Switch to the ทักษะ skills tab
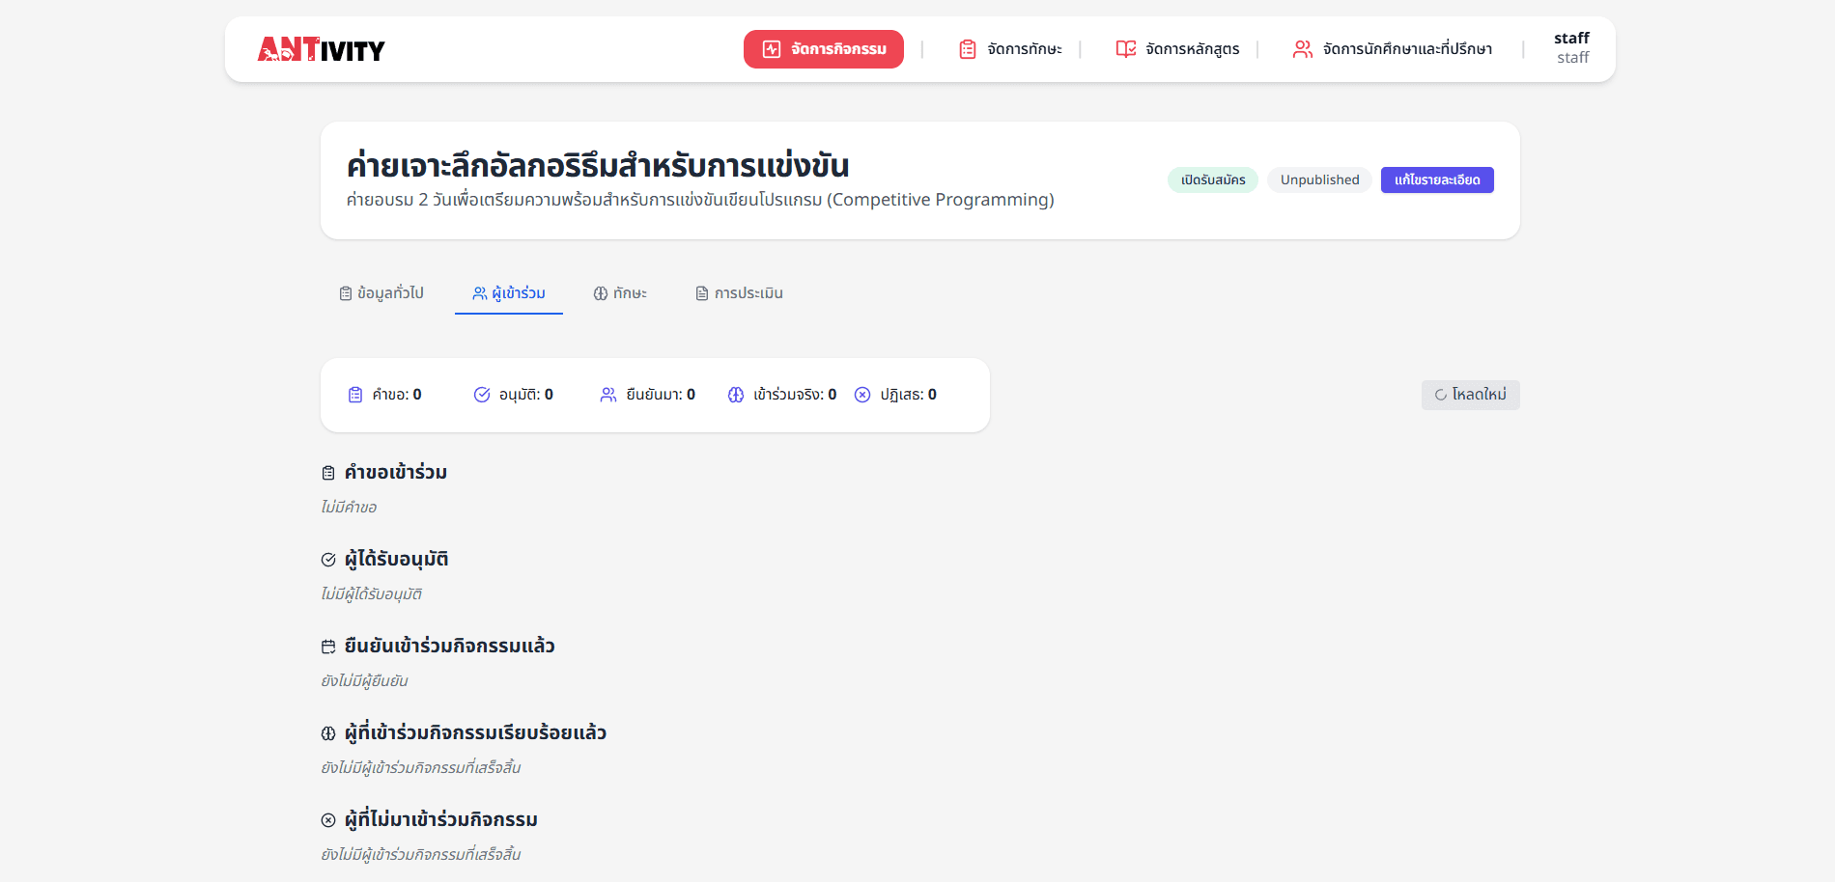Image resolution: width=1835 pixels, height=882 pixels. click(x=620, y=293)
